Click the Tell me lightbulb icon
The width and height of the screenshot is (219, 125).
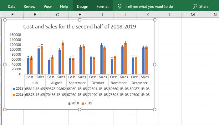120,6
